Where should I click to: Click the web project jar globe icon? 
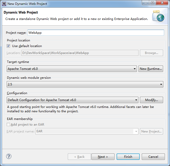coord(158,16)
